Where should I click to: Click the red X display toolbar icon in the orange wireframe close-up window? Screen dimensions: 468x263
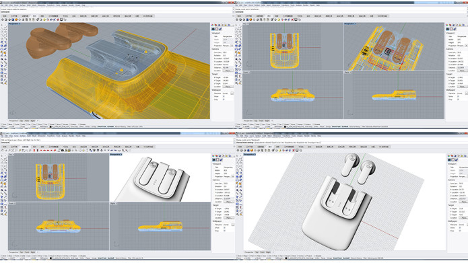tap(58, 20)
